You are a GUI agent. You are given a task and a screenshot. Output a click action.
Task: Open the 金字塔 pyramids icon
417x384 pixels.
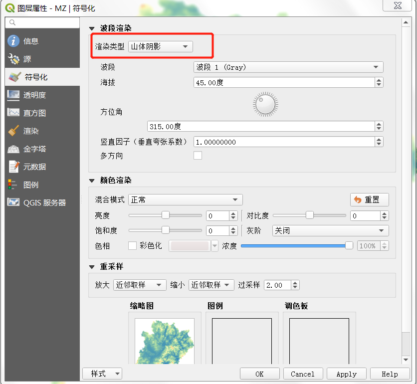coord(13,149)
